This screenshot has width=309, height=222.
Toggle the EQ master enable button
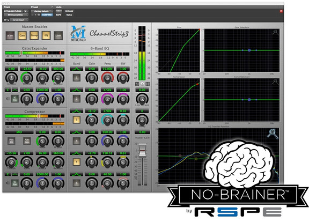click(x=46, y=35)
